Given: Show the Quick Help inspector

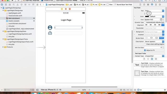Looking at the screenshot, I should tap(144, 5).
